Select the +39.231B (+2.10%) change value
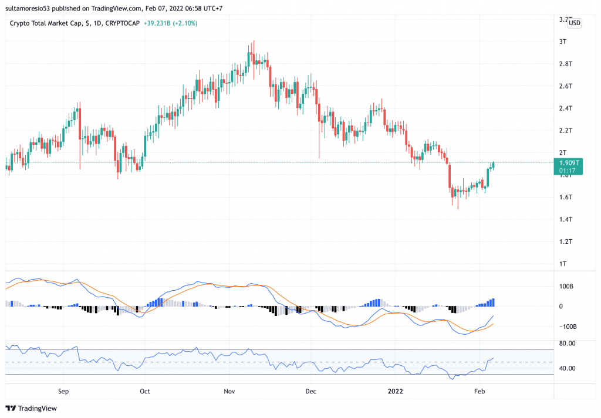 point(170,23)
